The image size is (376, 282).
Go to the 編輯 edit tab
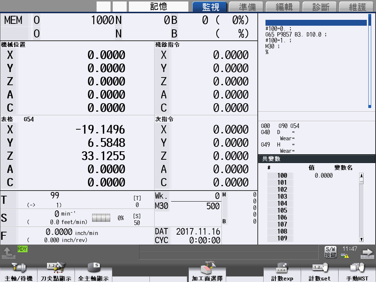click(284, 7)
